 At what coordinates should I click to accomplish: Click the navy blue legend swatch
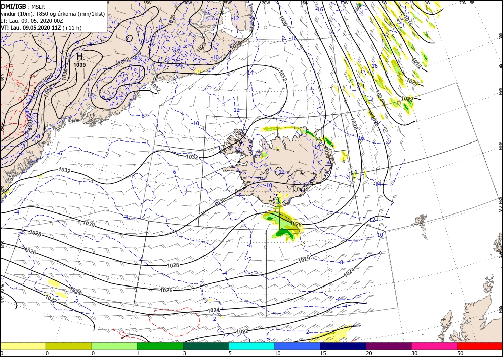point(343,346)
